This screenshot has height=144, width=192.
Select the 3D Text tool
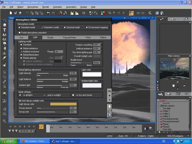tap(4, 30)
